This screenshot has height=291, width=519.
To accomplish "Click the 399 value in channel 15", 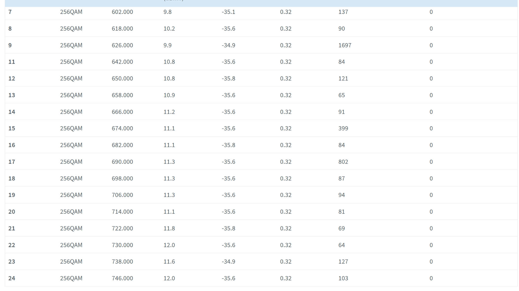I will [343, 129].
